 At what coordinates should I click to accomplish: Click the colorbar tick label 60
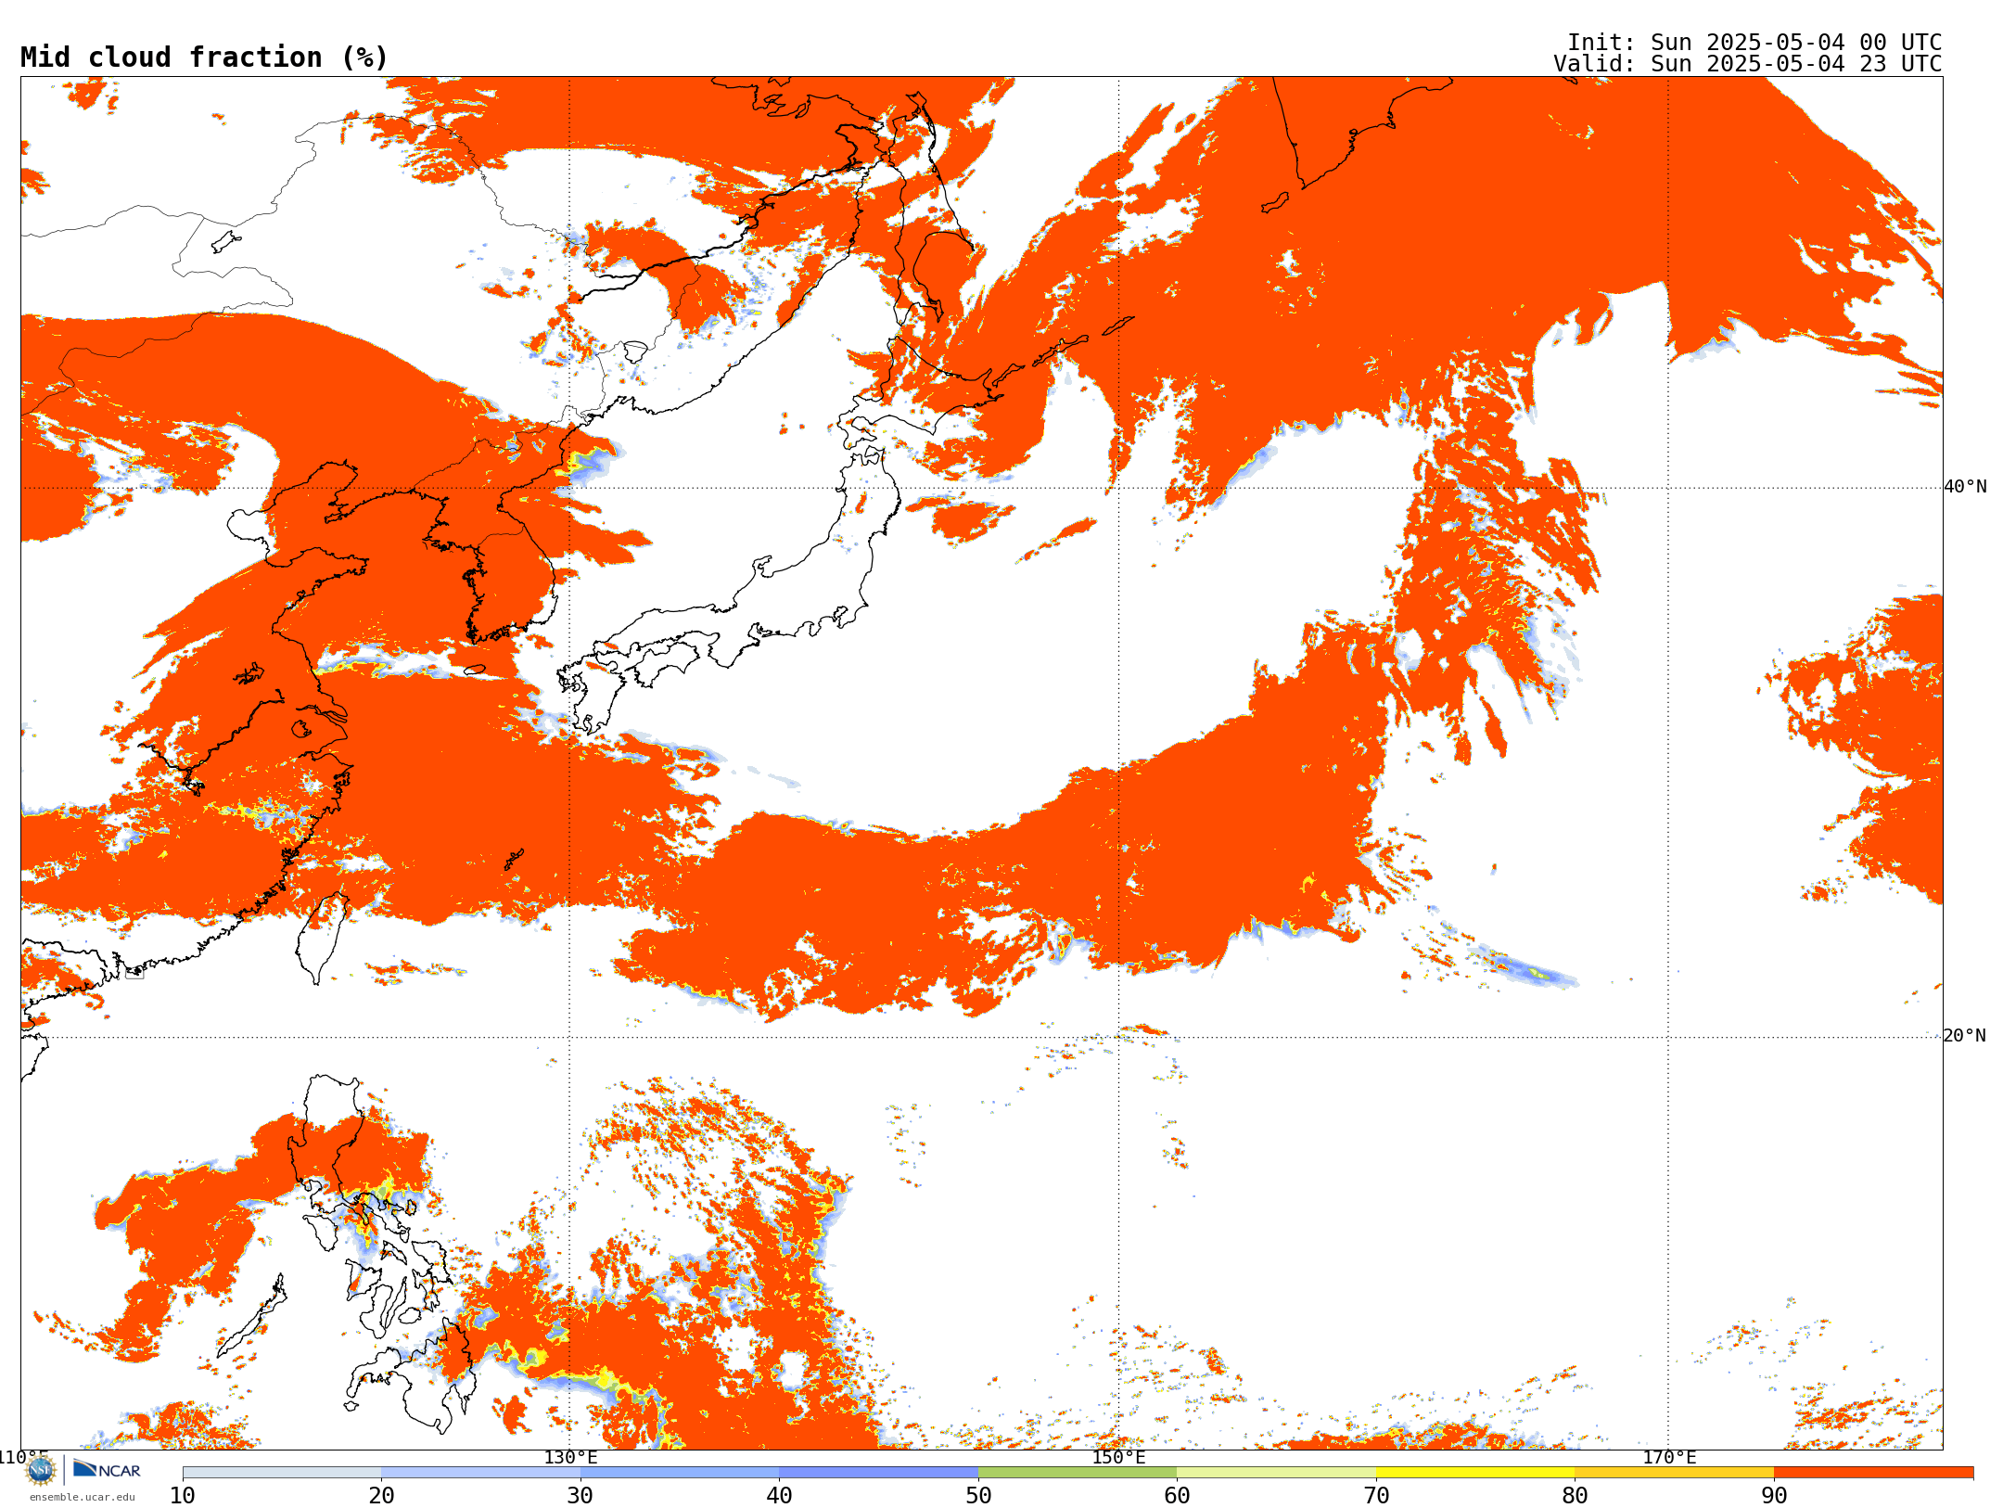click(x=1177, y=1496)
